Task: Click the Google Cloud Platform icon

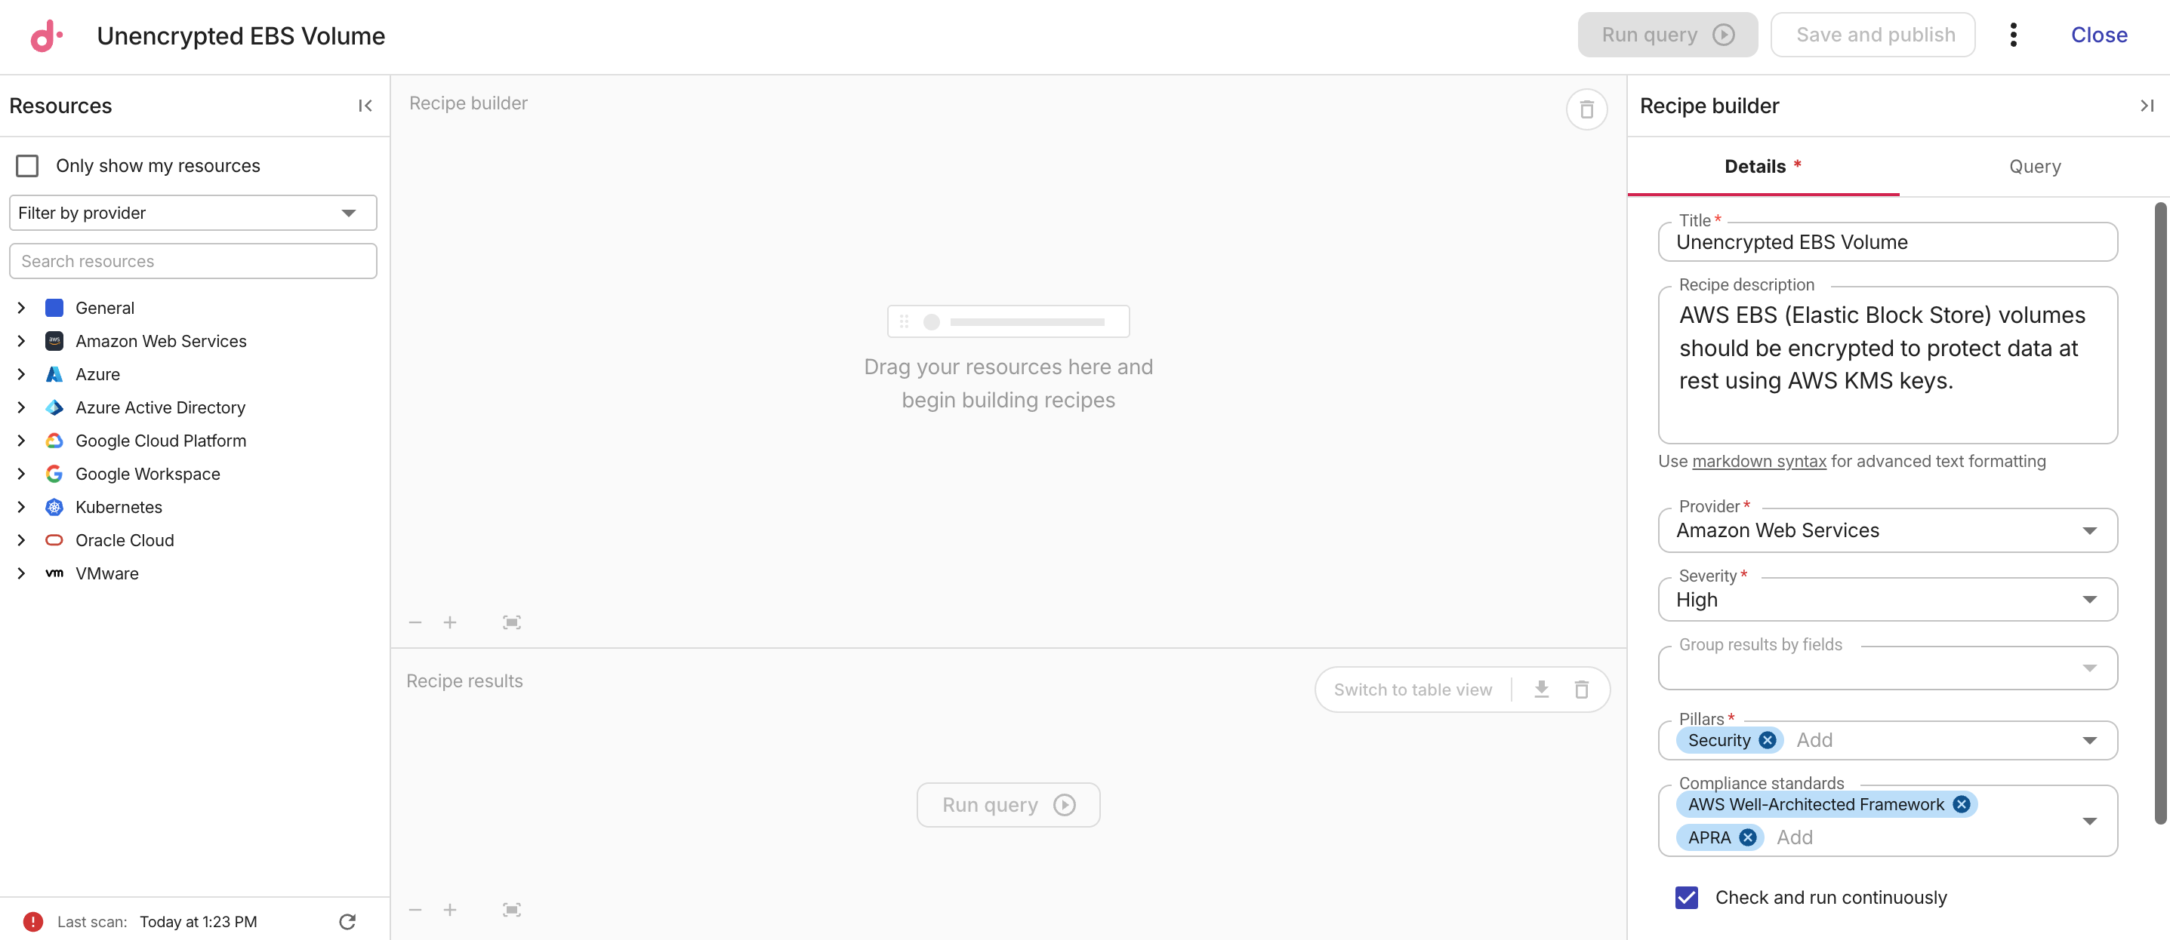Action: pyautogui.click(x=54, y=440)
